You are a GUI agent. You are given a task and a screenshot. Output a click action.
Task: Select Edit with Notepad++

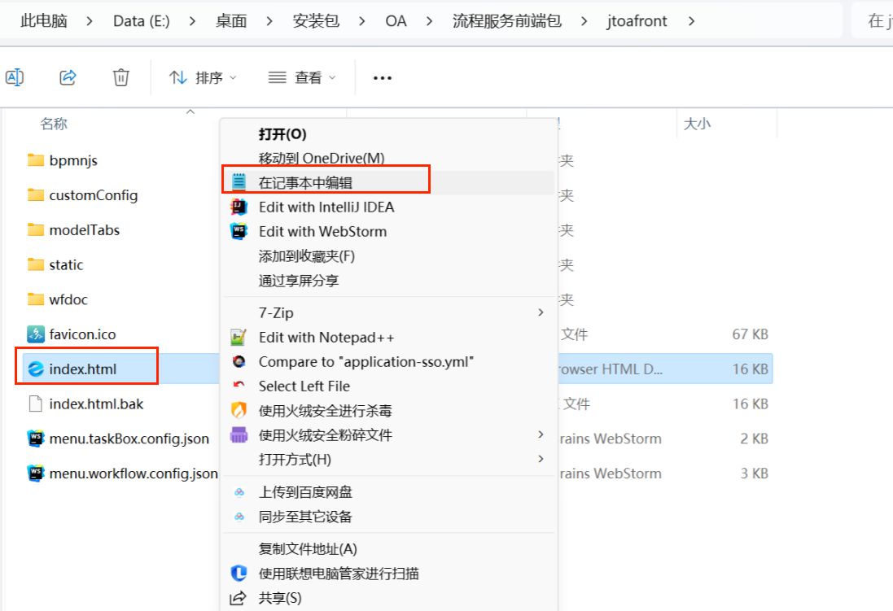pyautogui.click(x=326, y=337)
